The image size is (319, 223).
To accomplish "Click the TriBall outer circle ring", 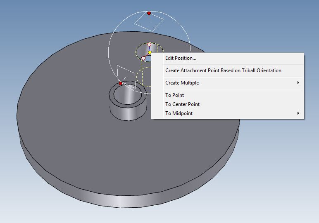I will click(109, 49).
